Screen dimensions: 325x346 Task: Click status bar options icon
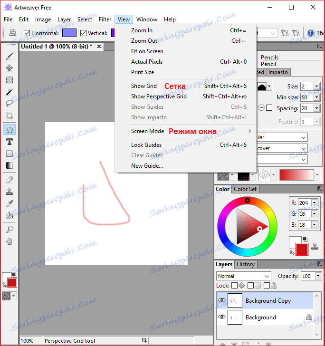144,340
